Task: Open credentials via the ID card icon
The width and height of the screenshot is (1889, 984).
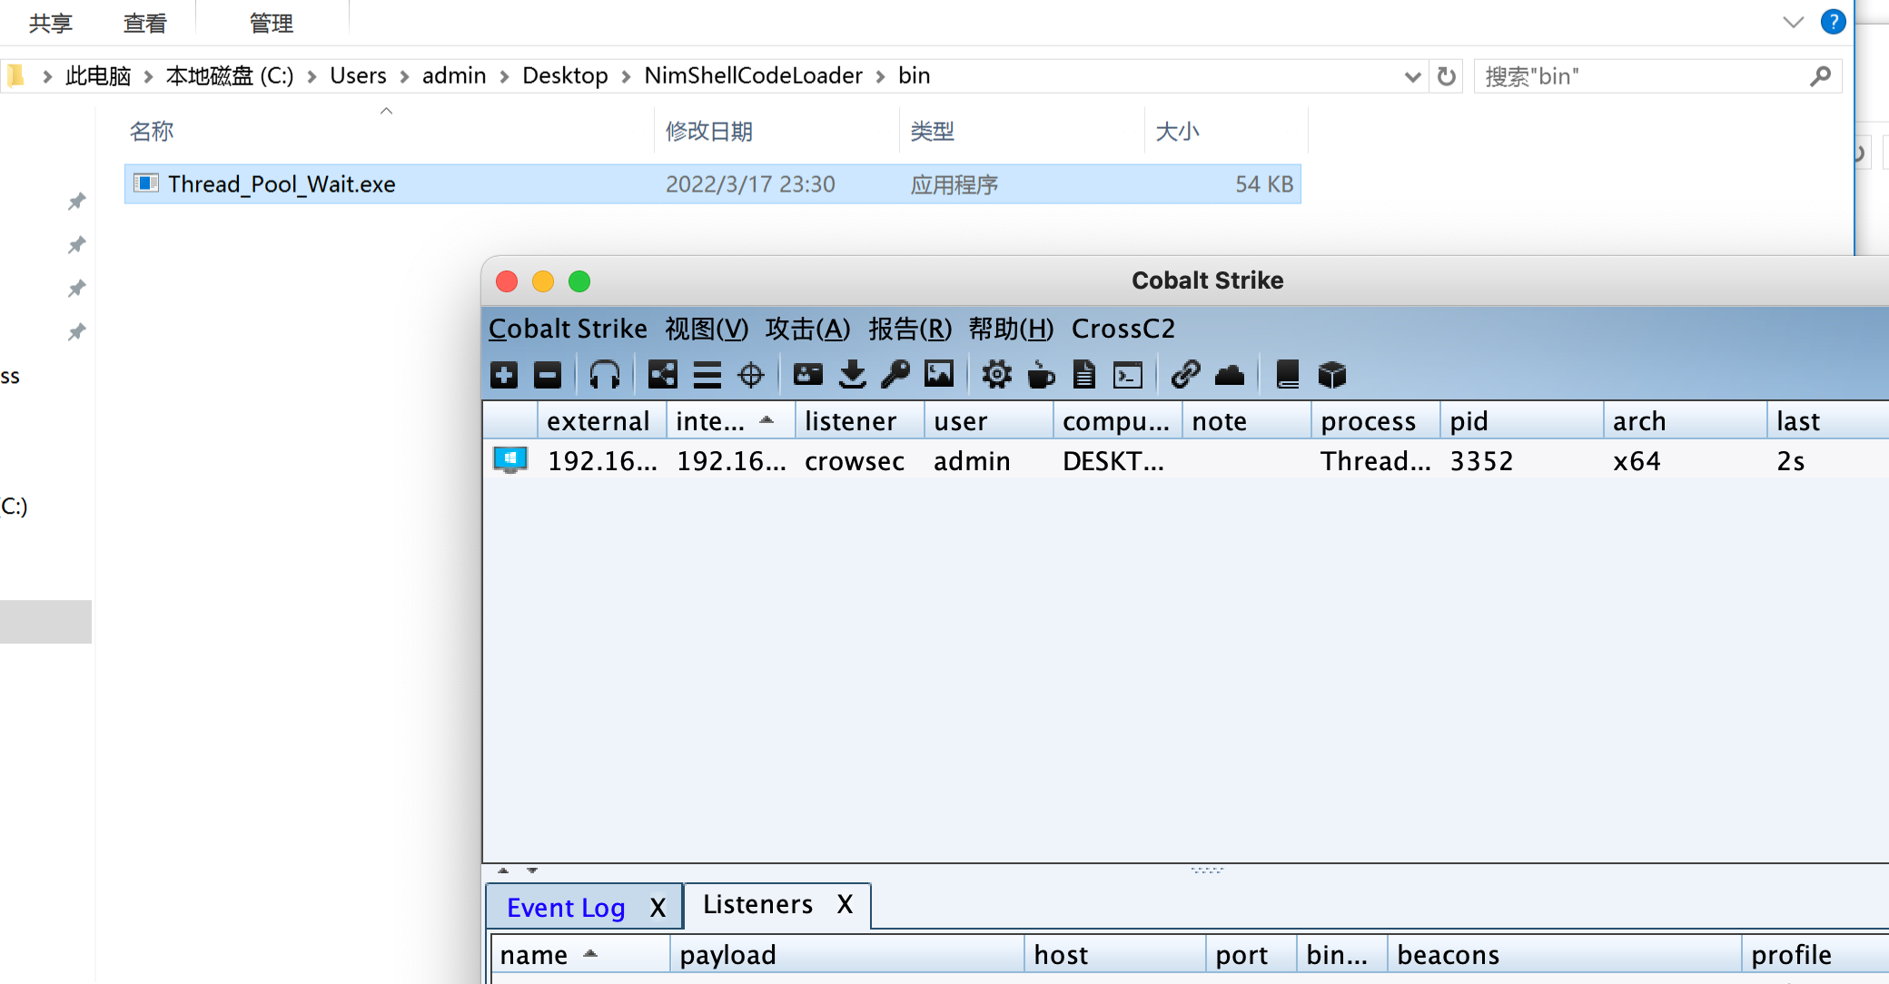Action: [x=808, y=375]
